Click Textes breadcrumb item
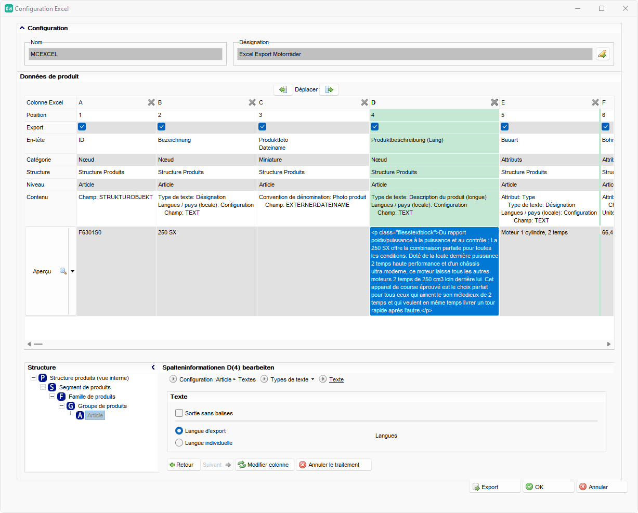Viewport: 638px width, 513px height. tap(247, 379)
